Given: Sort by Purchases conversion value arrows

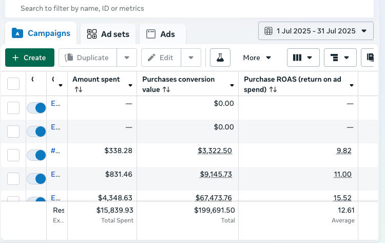Looking at the screenshot, I should 166,89.
